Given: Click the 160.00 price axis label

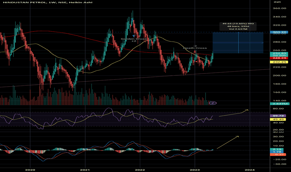Looking at the screenshot, I should [279, 92].
